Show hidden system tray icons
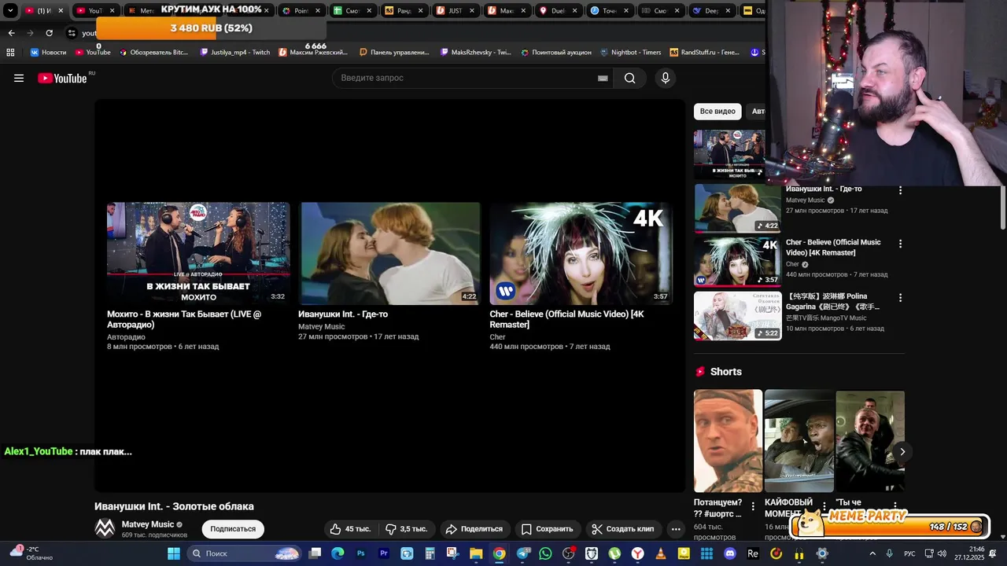The height and width of the screenshot is (566, 1007). click(872, 553)
